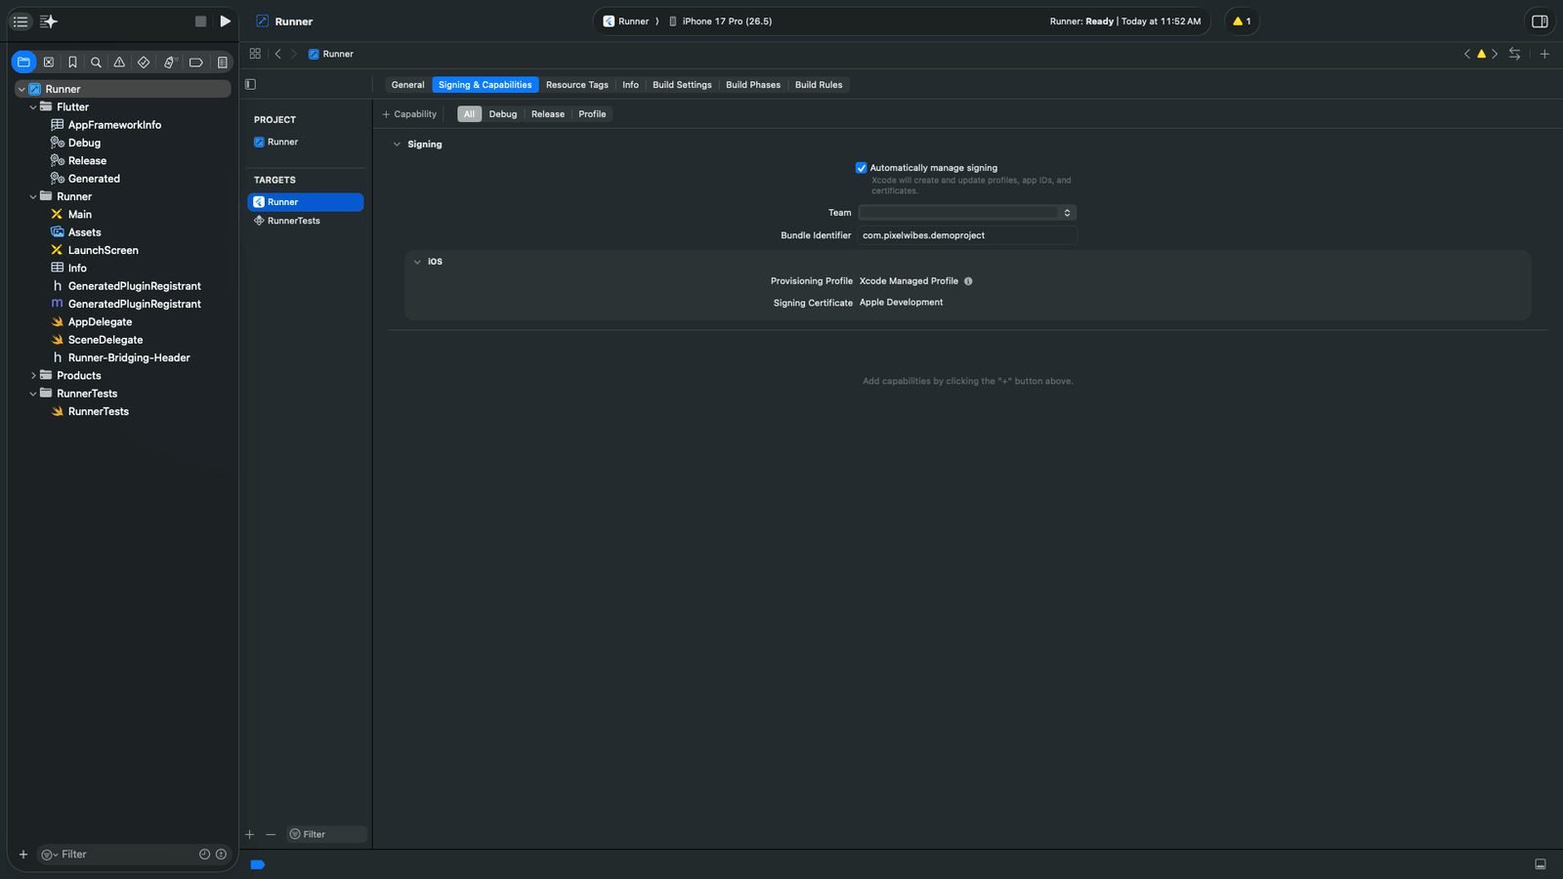Hide the project and targets list

(251, 84)
